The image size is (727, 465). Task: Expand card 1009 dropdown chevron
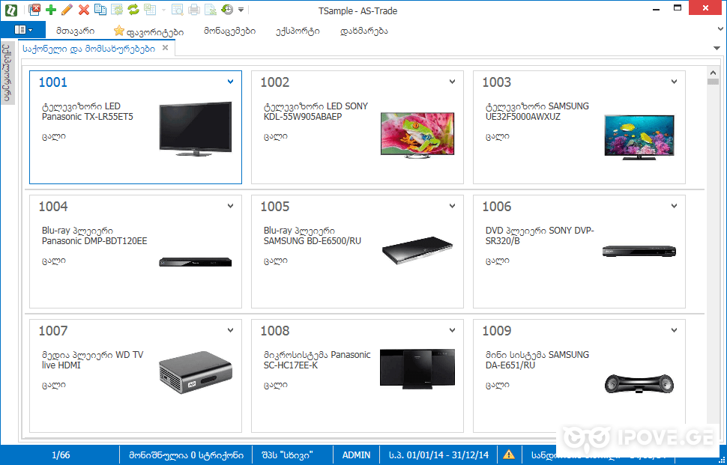click(x=674, y=330)
